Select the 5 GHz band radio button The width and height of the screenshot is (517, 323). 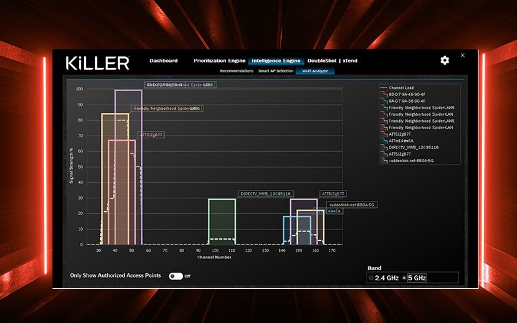pyautogui.click(x=404, y=278)
